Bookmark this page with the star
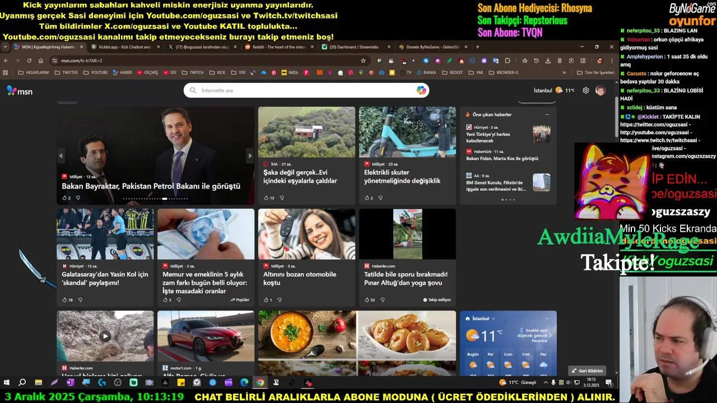This screenshot has height=403, width=717. point(363,60)
